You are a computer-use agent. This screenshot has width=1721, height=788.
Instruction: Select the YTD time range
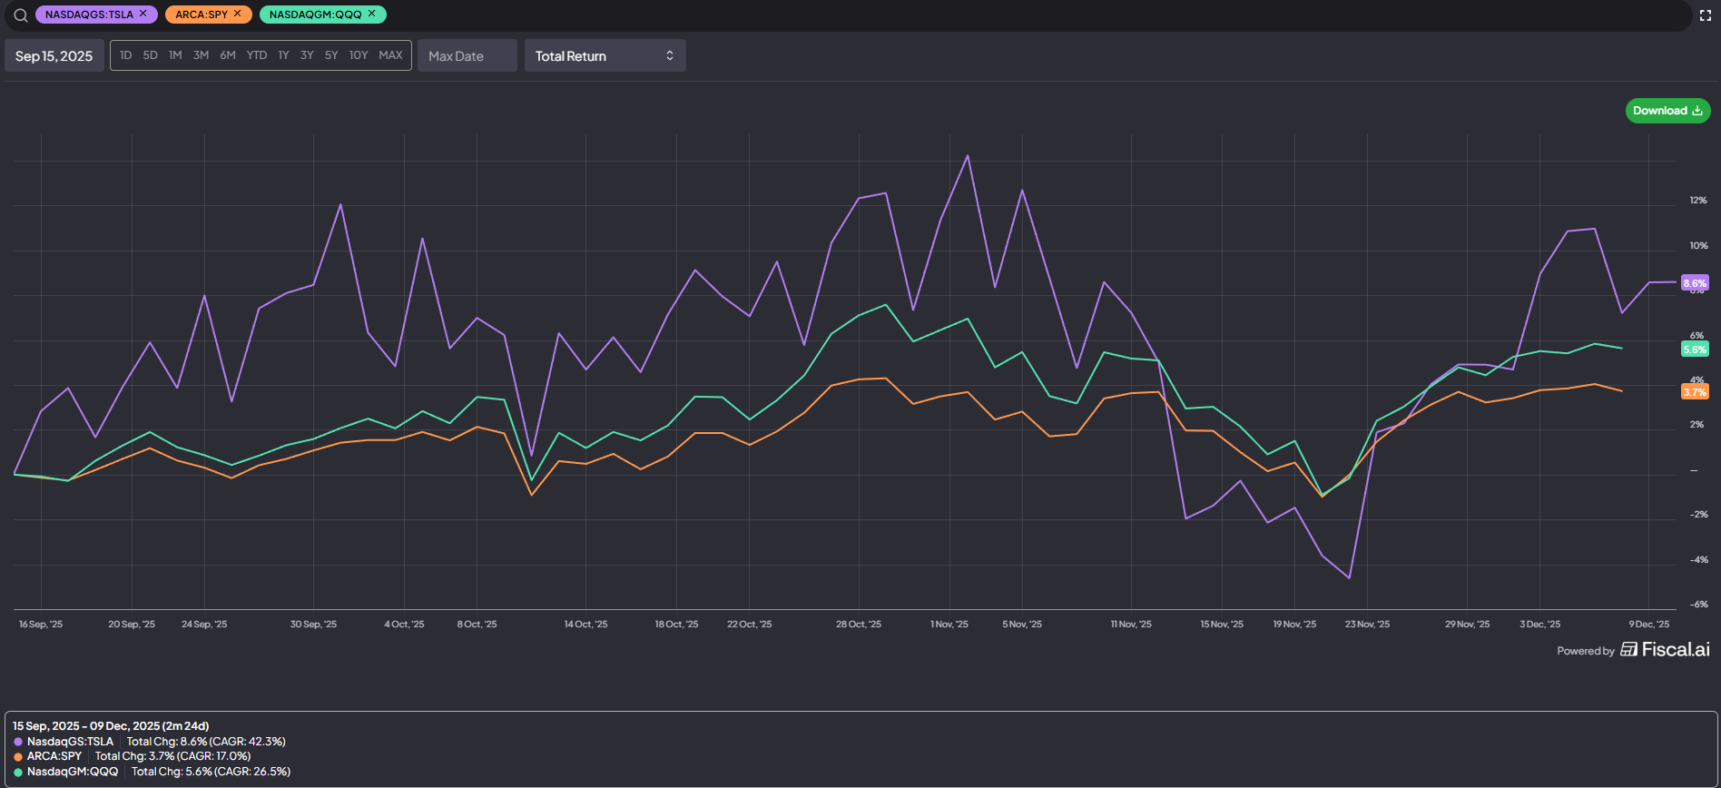coord(257,55)
